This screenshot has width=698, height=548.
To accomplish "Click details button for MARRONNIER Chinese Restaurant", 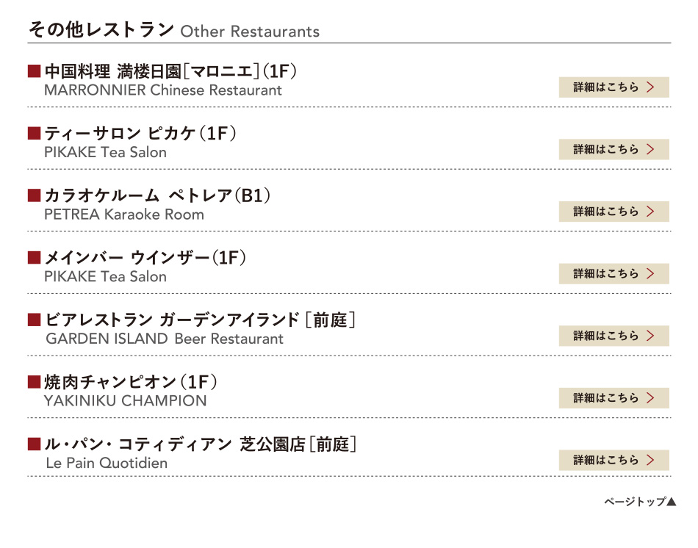I will (614, 87).
